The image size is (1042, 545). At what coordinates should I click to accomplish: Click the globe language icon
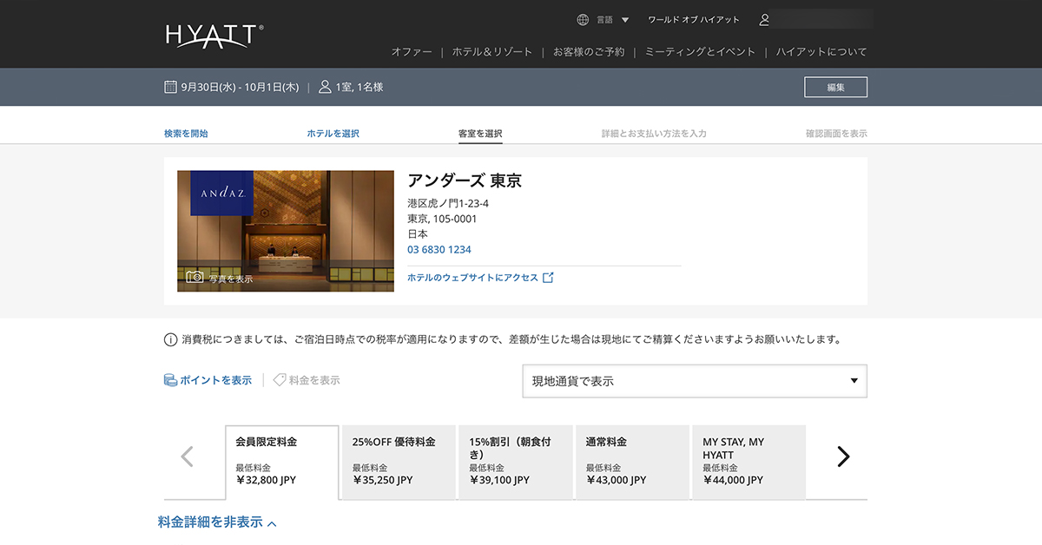coord(583,19)
